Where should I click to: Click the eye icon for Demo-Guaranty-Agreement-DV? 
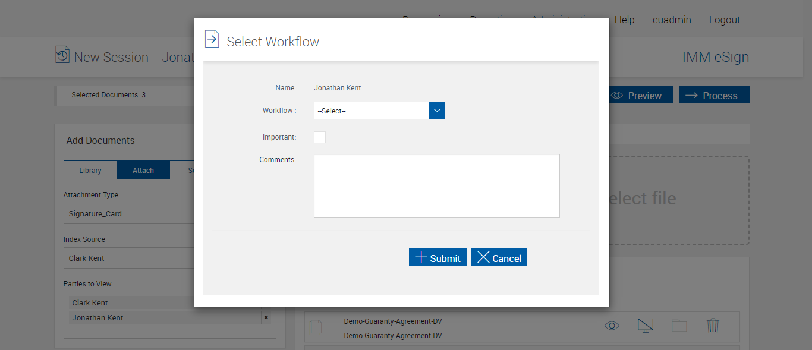click(612, 326)
